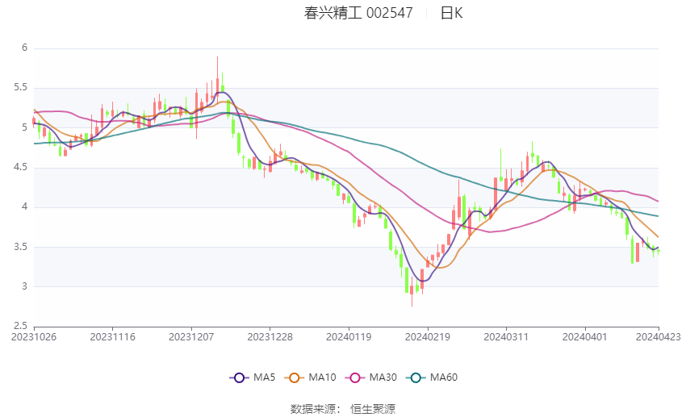Select the 20231228 date axis label

tap(270, 336)
